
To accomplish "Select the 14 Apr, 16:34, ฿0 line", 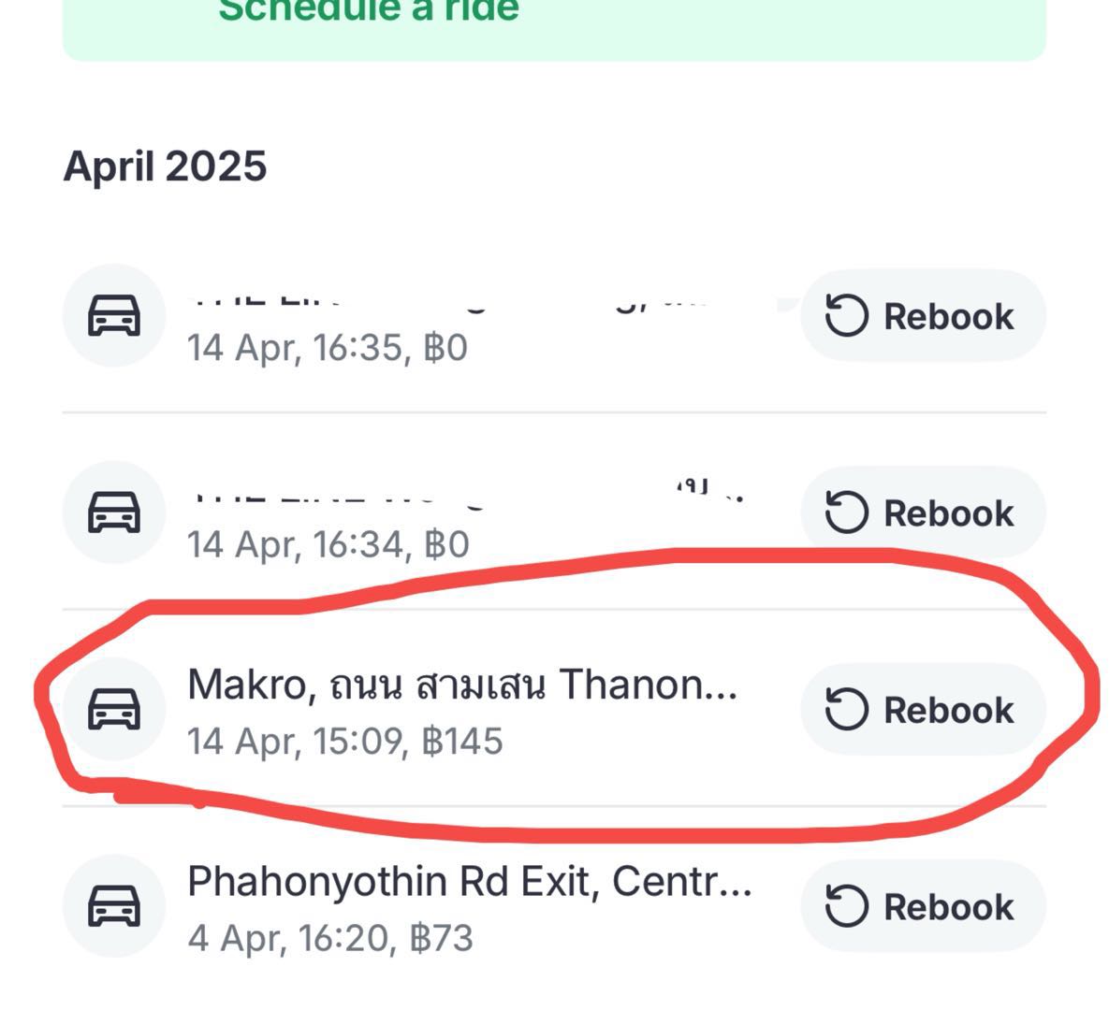I will click(x=327, y=544).
